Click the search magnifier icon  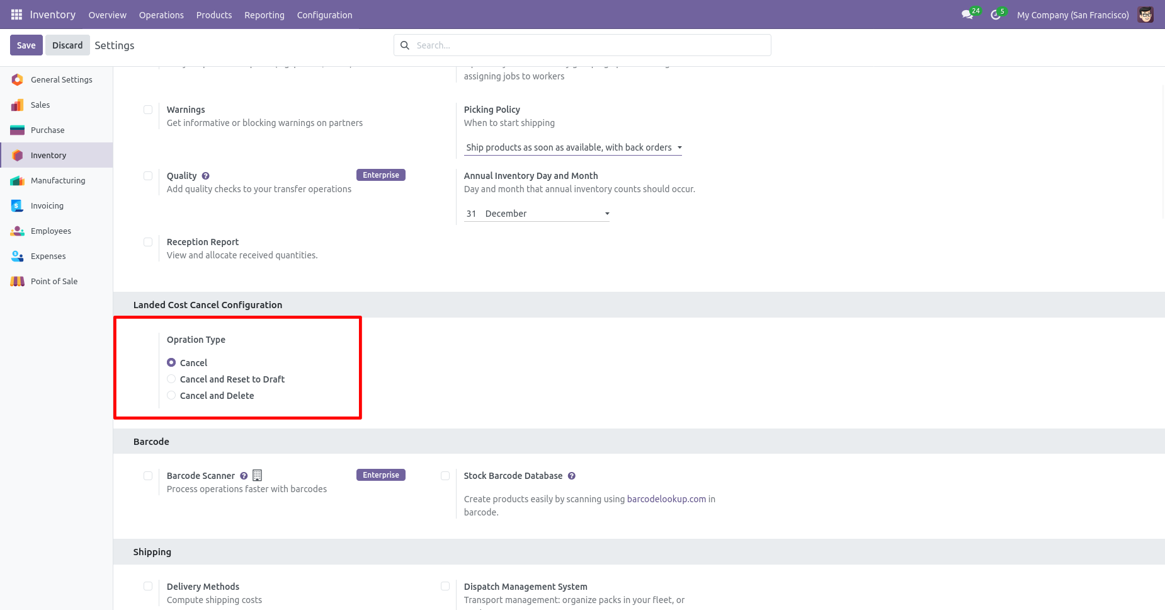click(405, 45)
